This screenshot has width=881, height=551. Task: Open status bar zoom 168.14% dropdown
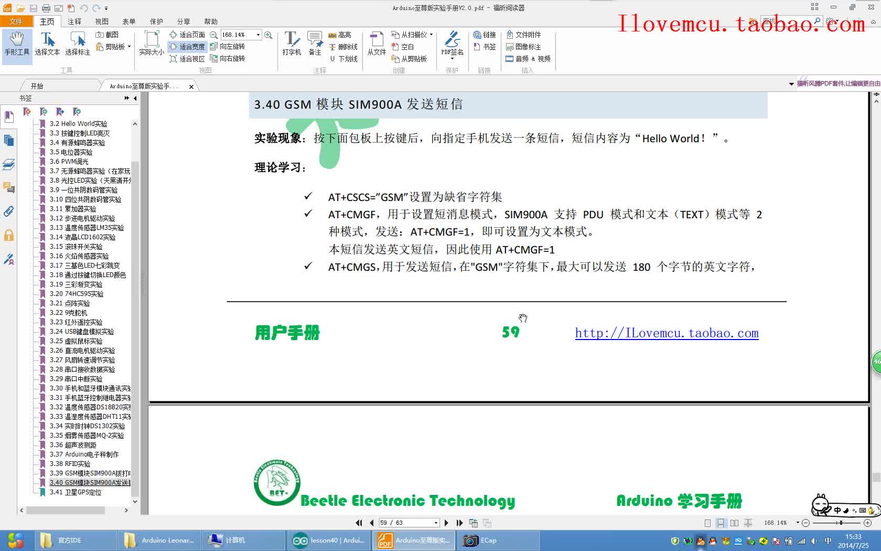(x=798, y=523)
